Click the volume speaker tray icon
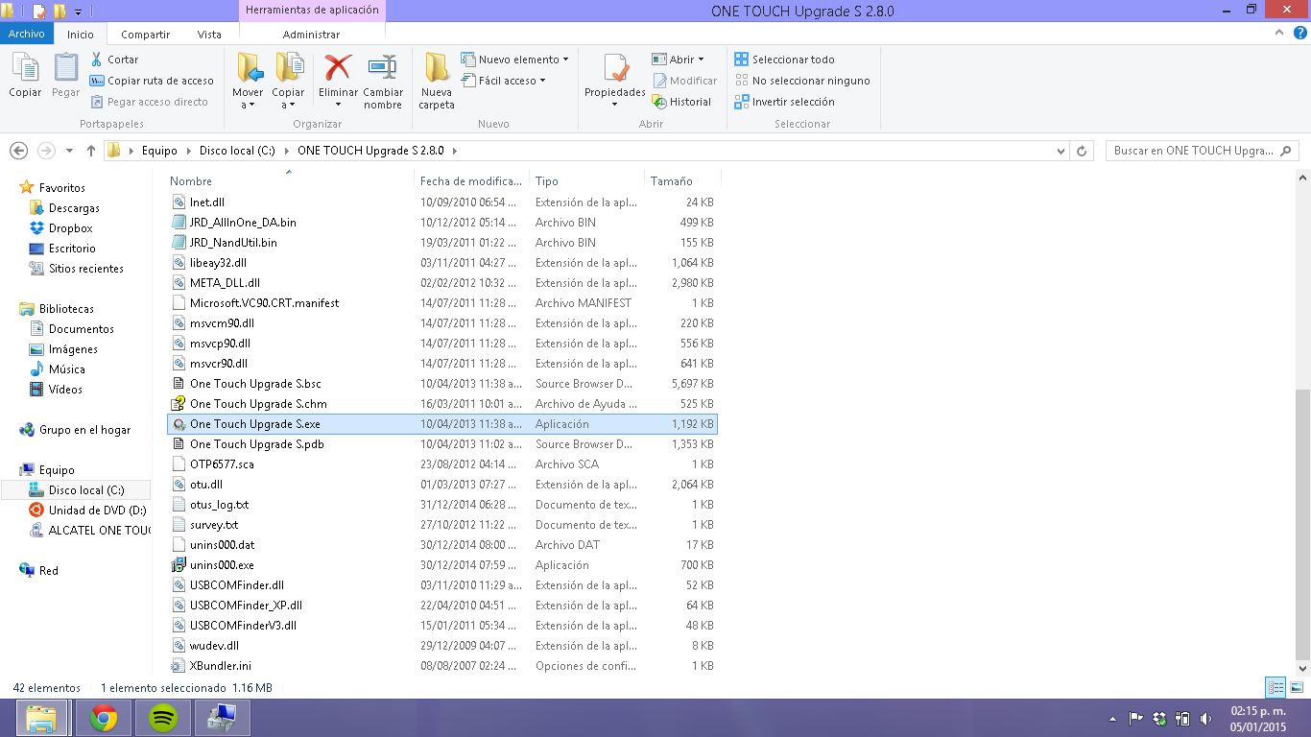This screenshot has height=737, width=1311. 1206,718
